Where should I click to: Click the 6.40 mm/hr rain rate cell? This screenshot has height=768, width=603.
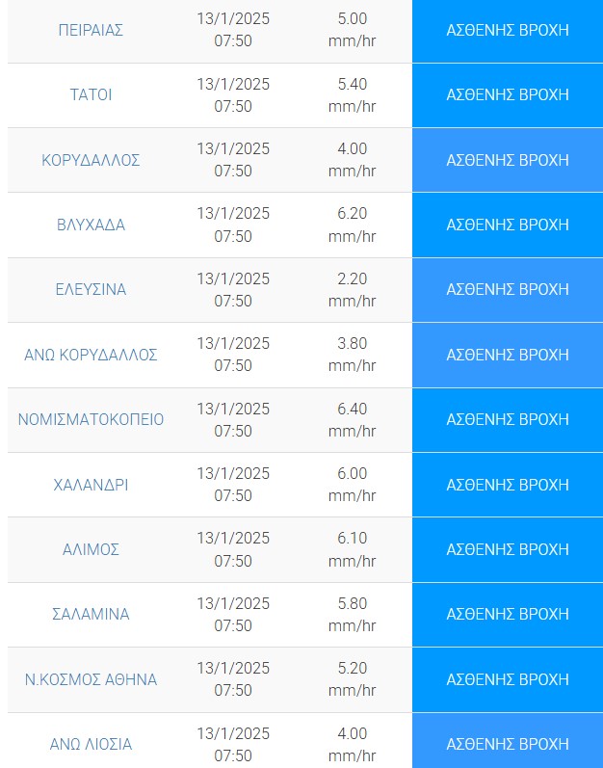352,419
